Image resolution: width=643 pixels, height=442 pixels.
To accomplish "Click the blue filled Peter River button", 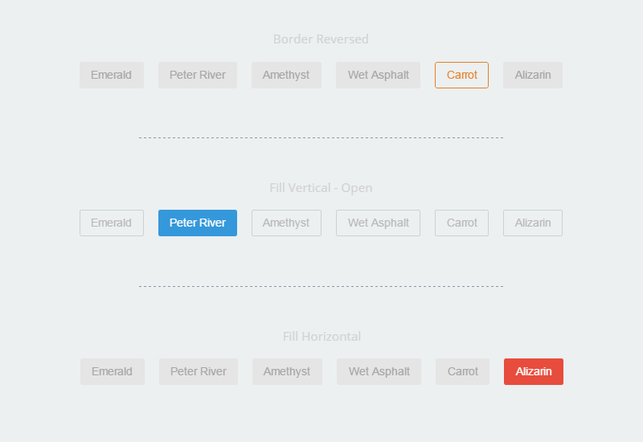I will (x=198, y=223).
